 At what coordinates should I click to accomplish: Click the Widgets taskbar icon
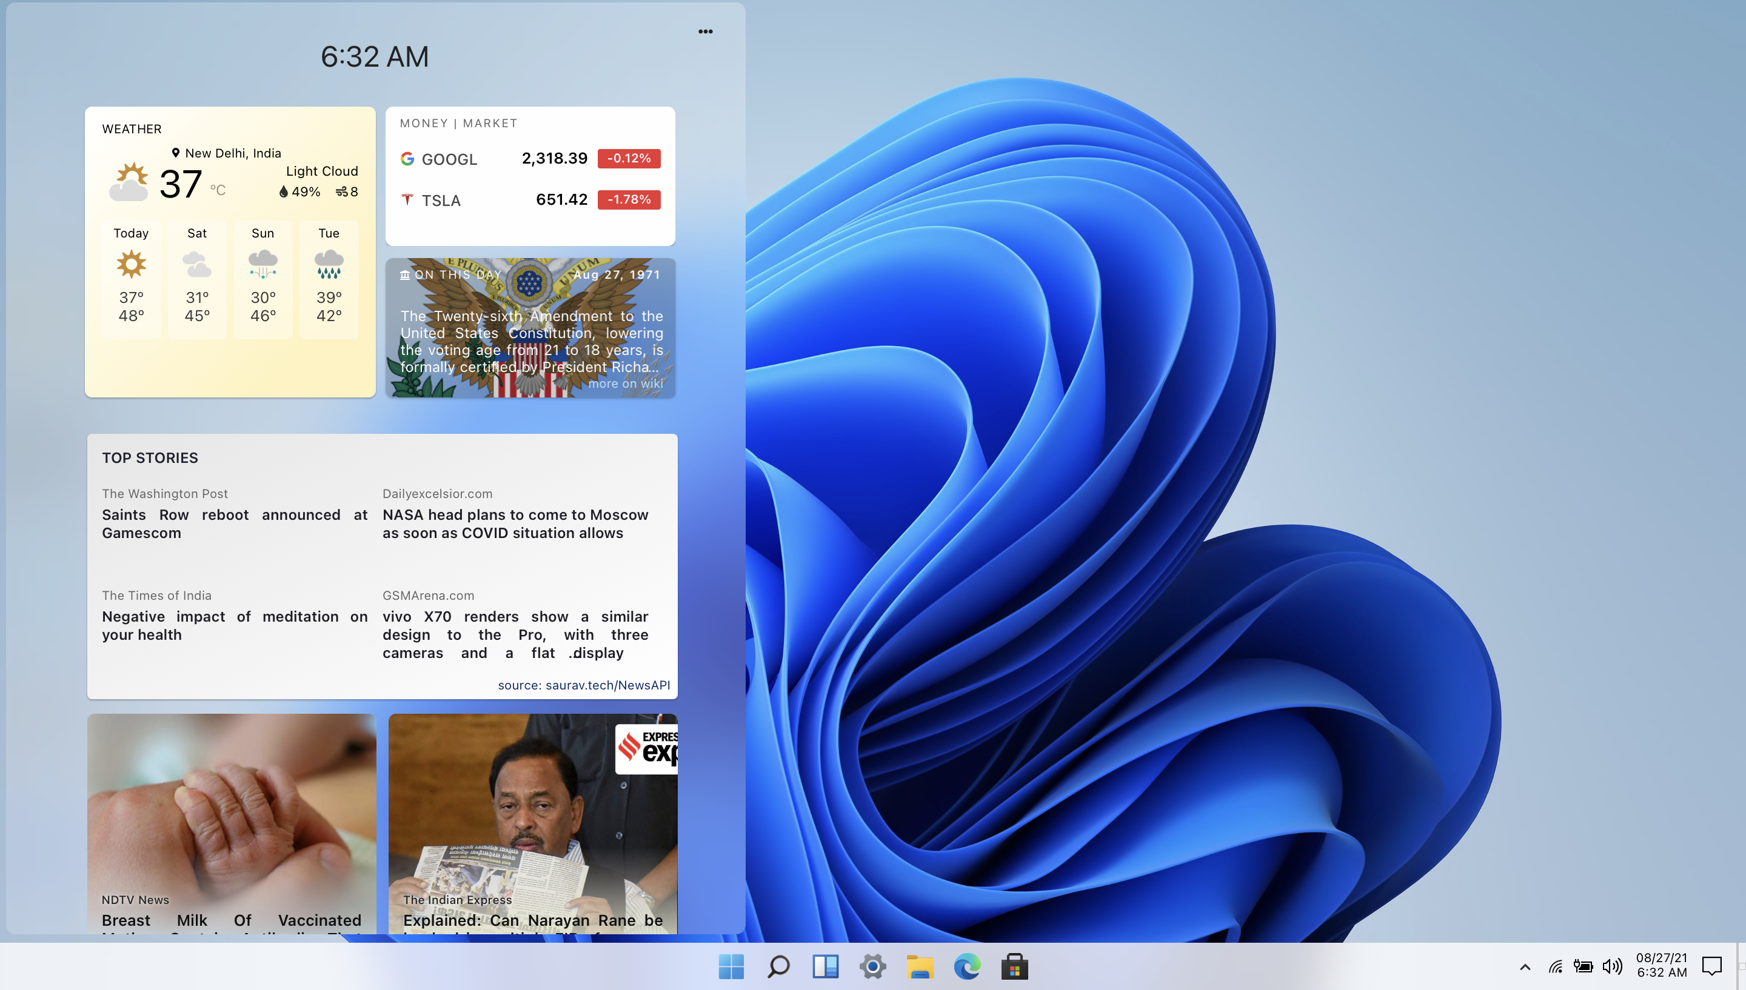825,966
